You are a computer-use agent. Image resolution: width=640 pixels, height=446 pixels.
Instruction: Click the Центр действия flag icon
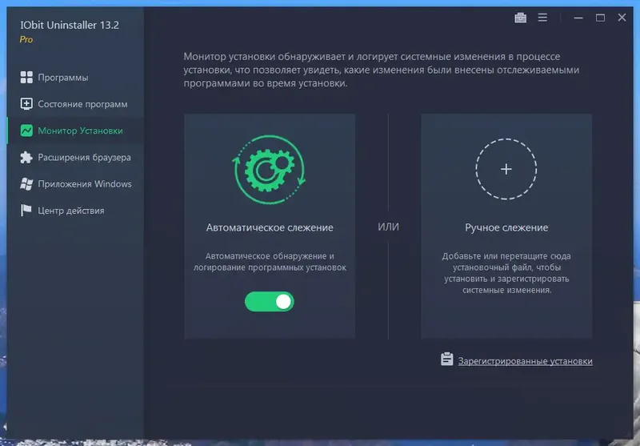pos(26,211)
